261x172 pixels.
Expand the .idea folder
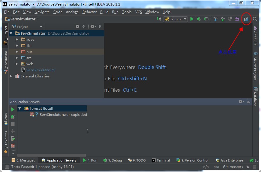pyautogui.click(x=17, y=39)
